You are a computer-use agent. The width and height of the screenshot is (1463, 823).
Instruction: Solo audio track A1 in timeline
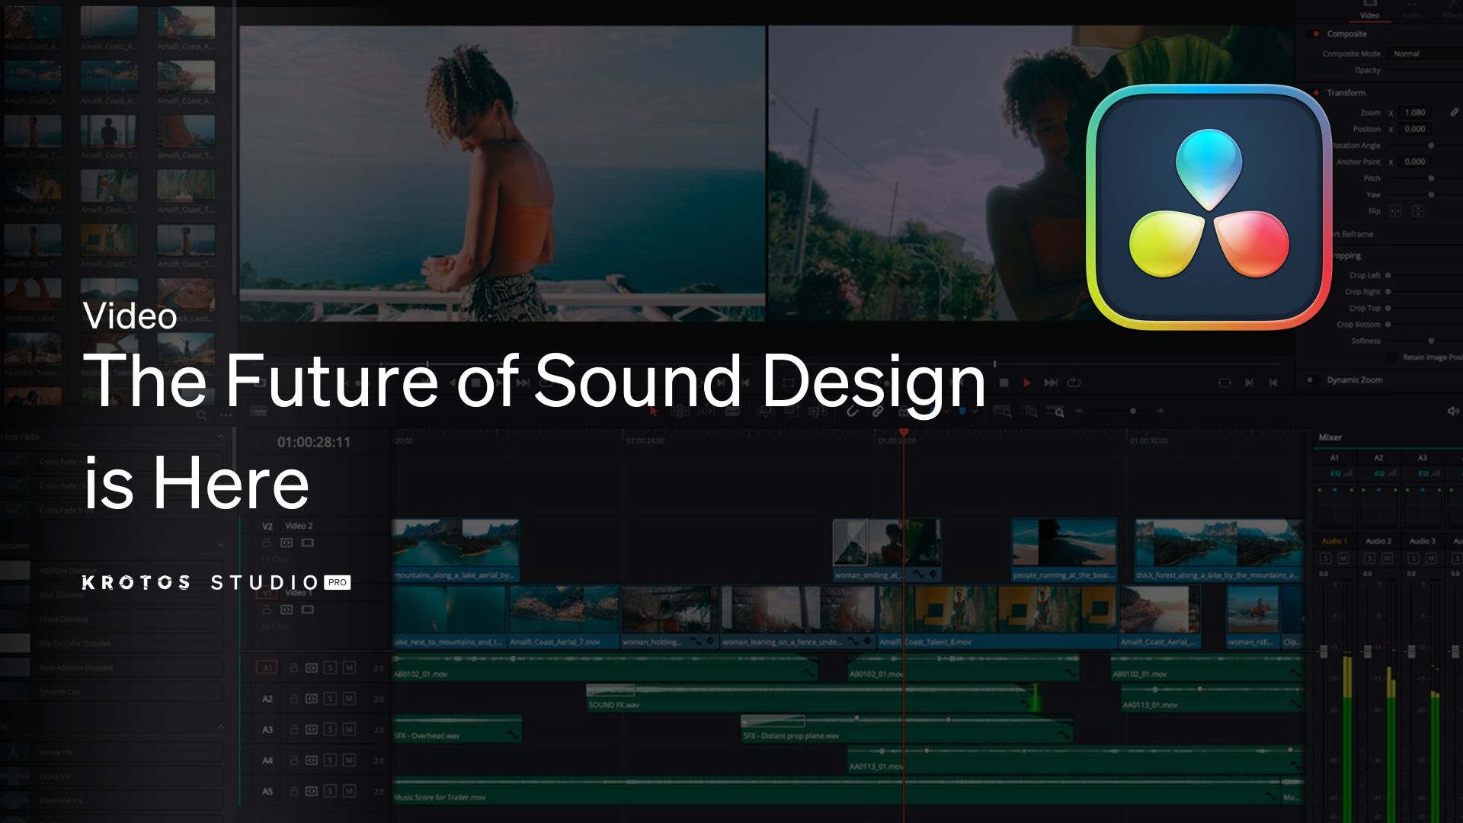click(330, 668)
